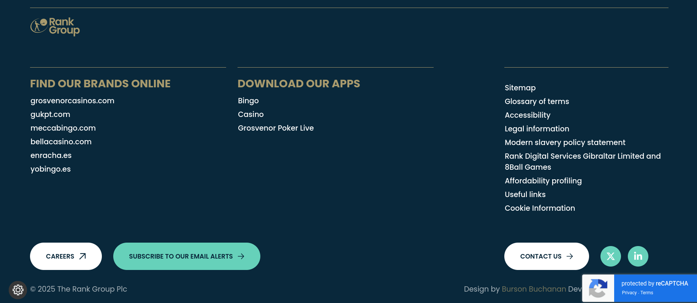The image size is (697, 303).
Task: Open the X (Twitter) social icon
Action: [610, 256]
